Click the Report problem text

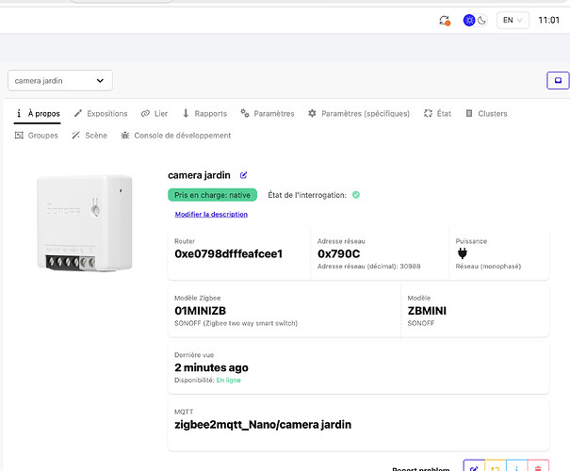click(x=421, y=468)
